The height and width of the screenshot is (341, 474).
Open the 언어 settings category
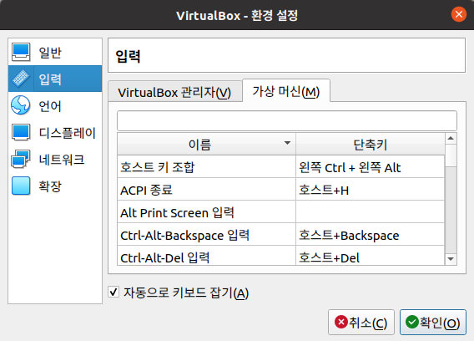coord(55,105)
